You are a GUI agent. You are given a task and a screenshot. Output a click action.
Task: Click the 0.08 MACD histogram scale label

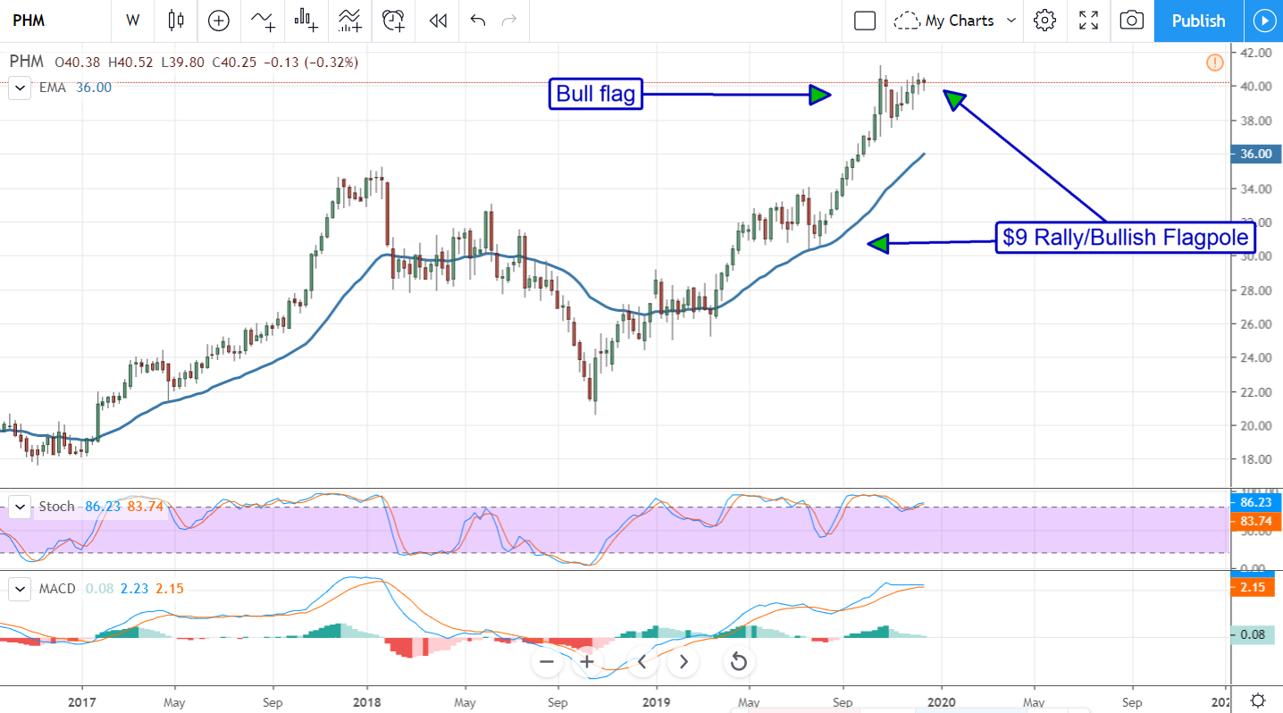point(1251,635)
